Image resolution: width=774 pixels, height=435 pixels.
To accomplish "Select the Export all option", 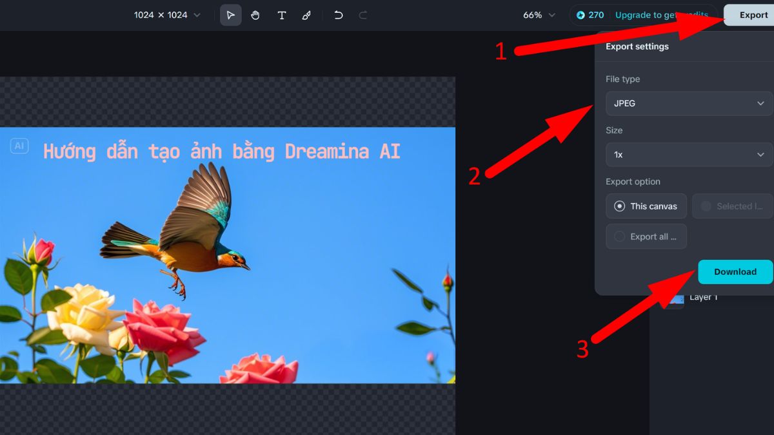I will point(646,237).
